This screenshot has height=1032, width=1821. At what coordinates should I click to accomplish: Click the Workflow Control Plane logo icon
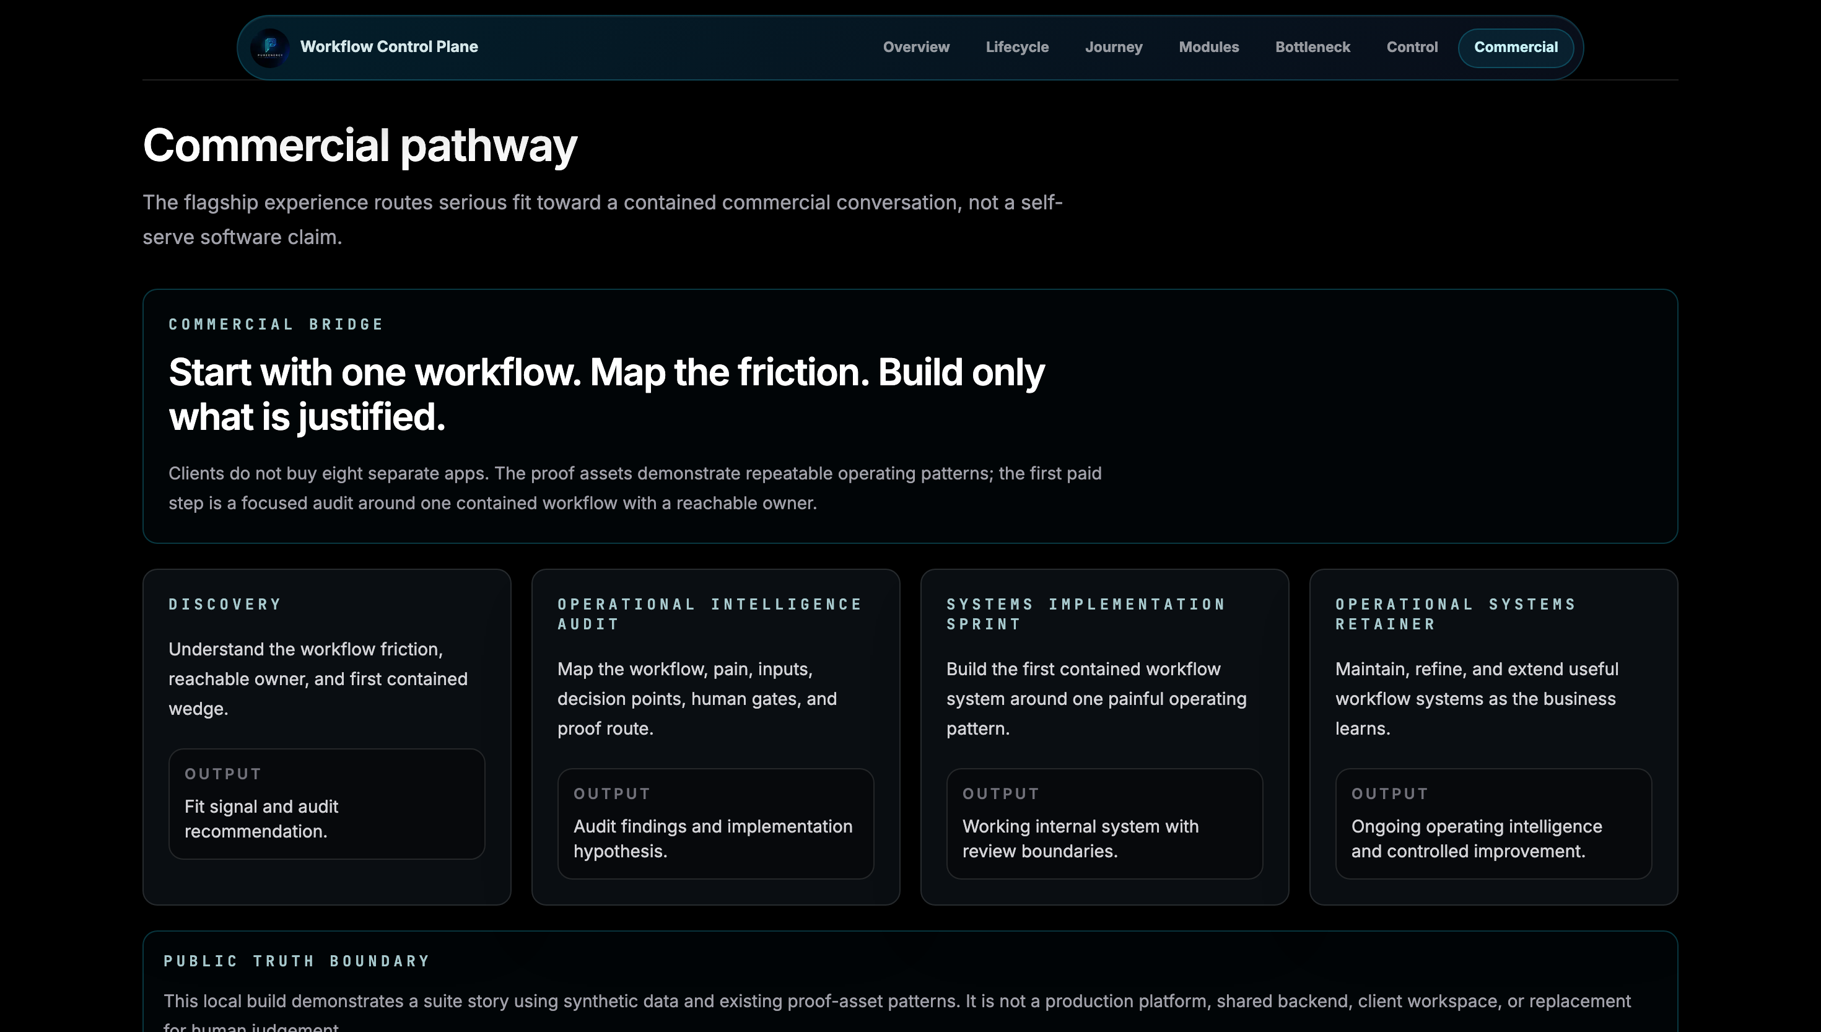pyautogui.click(x=270, y=48)
